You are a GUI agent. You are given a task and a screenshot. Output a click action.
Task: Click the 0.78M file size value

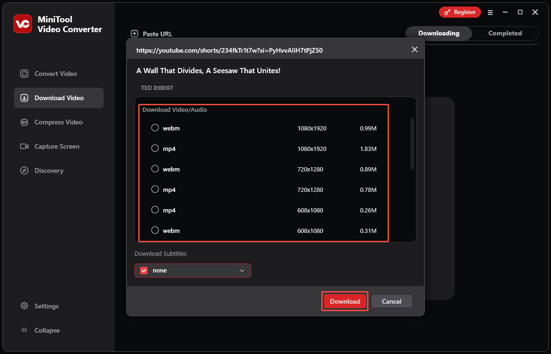[368, 190]
